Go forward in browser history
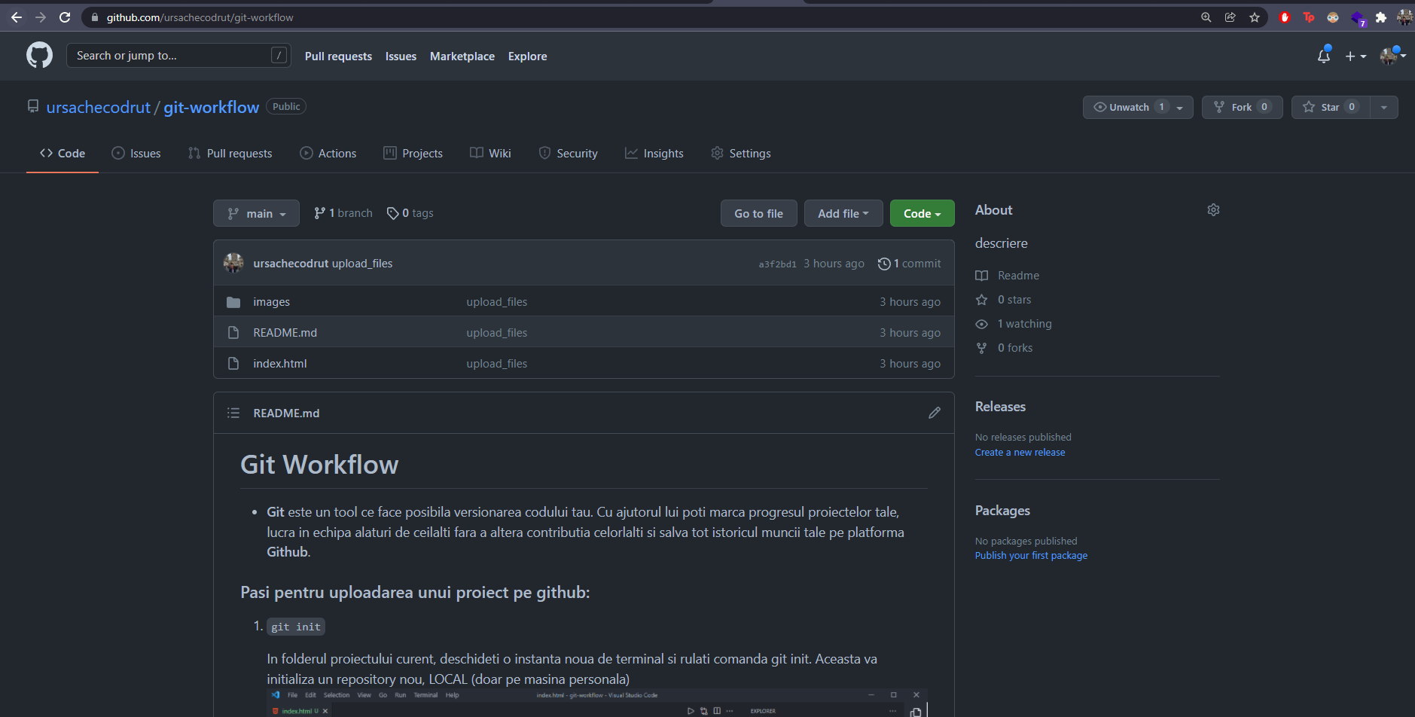 [x=41, y=17]
